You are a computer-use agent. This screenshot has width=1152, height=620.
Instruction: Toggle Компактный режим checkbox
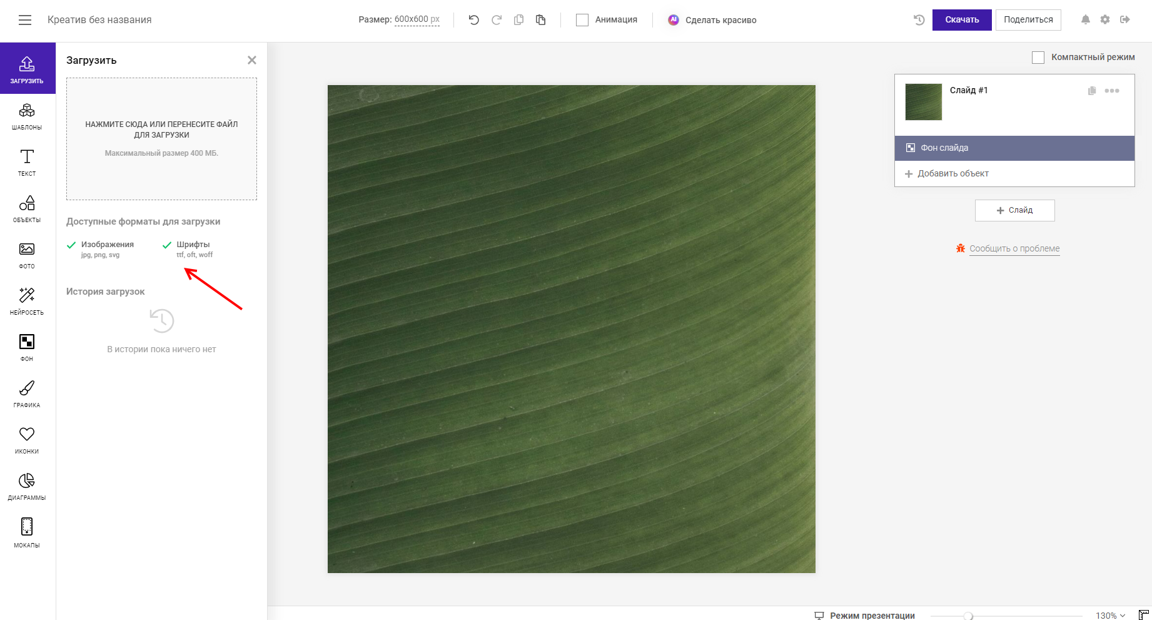(x=1038, y=58)
